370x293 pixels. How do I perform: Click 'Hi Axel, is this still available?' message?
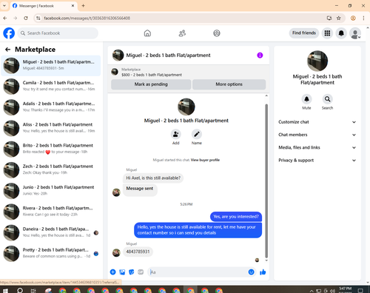click(x=153, y=178)
